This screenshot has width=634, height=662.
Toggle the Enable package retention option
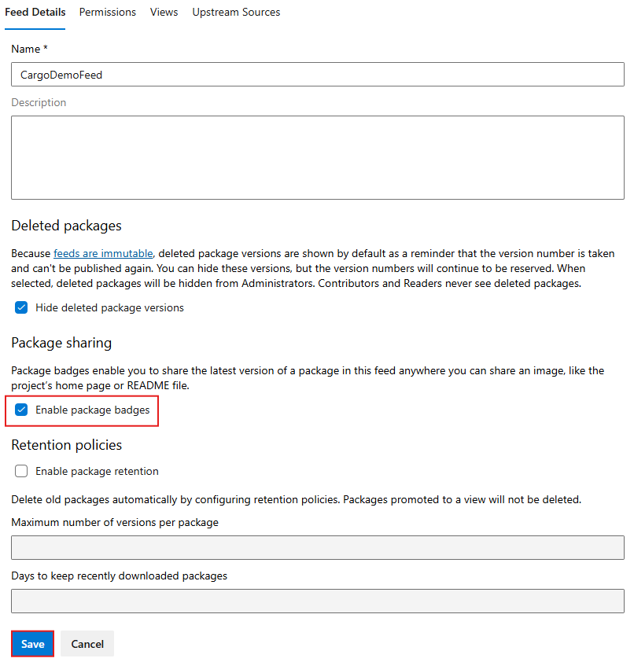pyautogui.click(x=21, y=471)
